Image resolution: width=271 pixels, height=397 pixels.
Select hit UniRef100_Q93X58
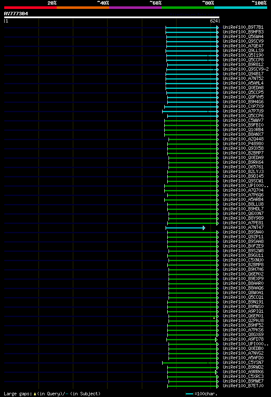[x=243, y=149]
